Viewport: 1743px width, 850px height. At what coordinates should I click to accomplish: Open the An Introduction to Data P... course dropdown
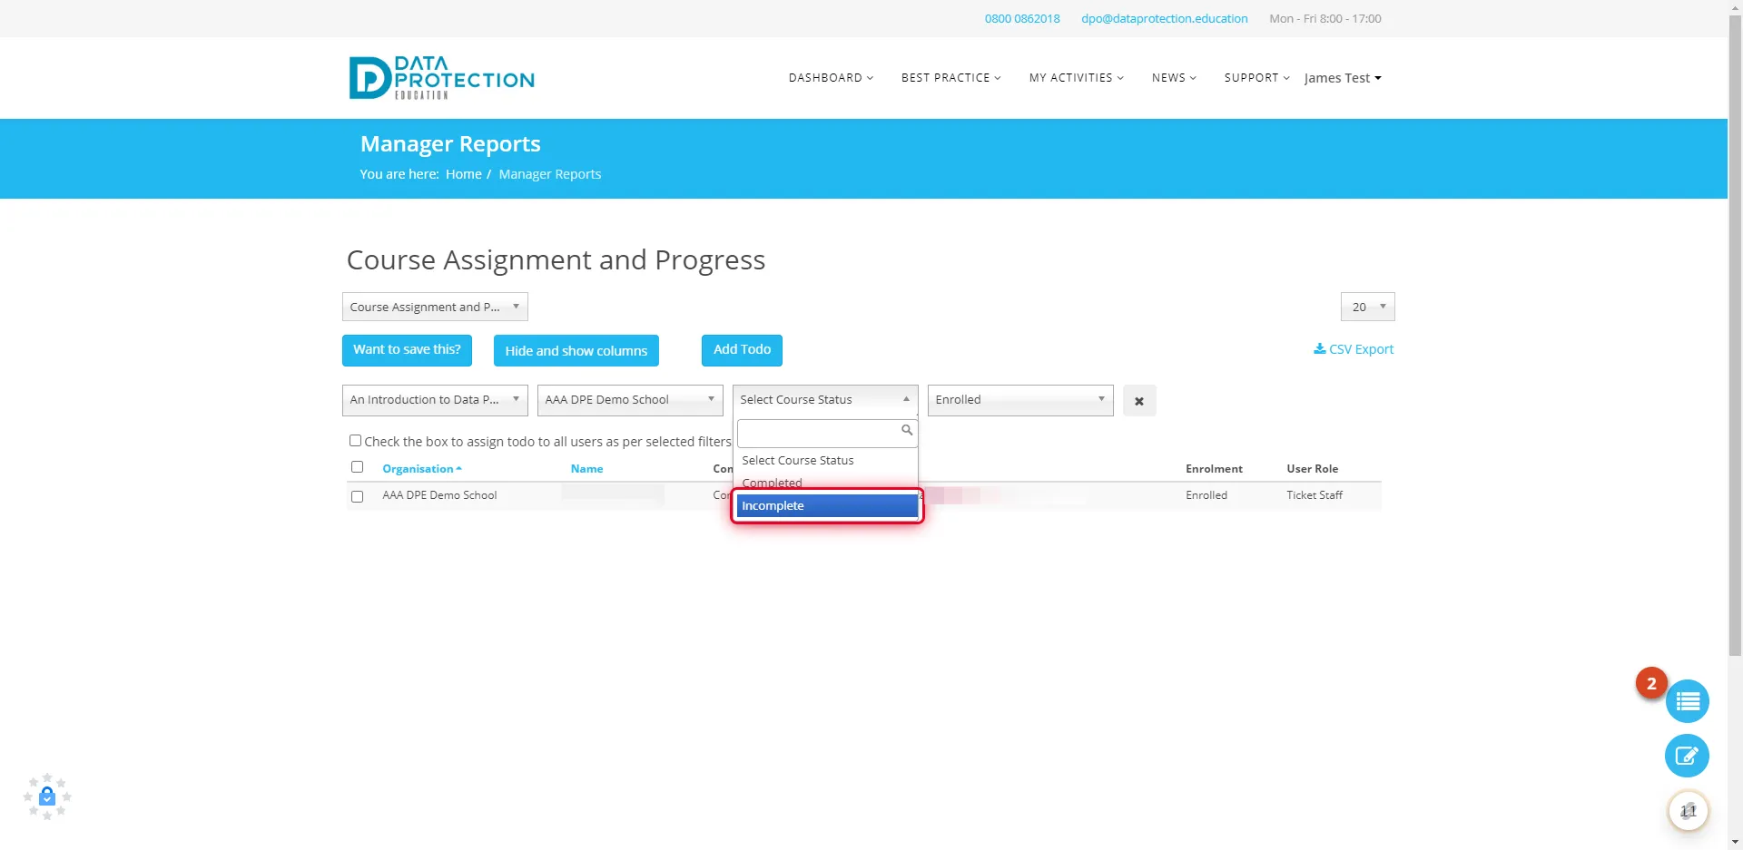coord(435,400)
